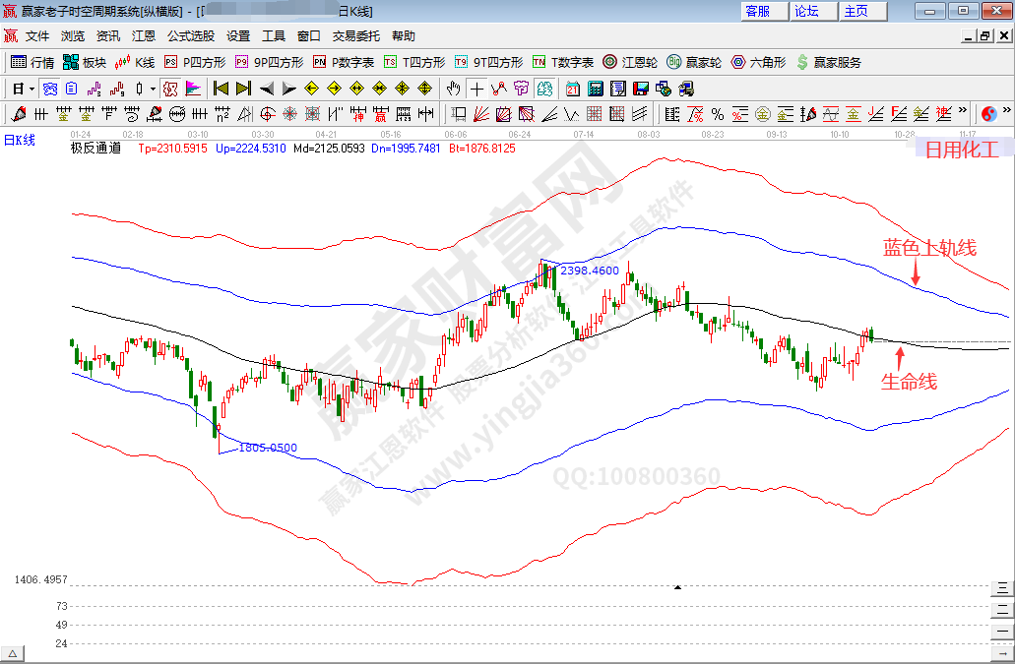Select the percent sign tool
The height and width of the screenshot is (664, 1015).
[717, 113]
